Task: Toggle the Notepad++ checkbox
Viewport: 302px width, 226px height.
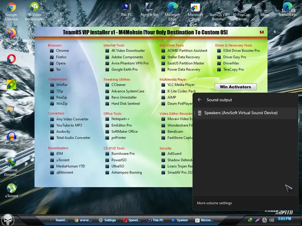Action: [107, 119]
